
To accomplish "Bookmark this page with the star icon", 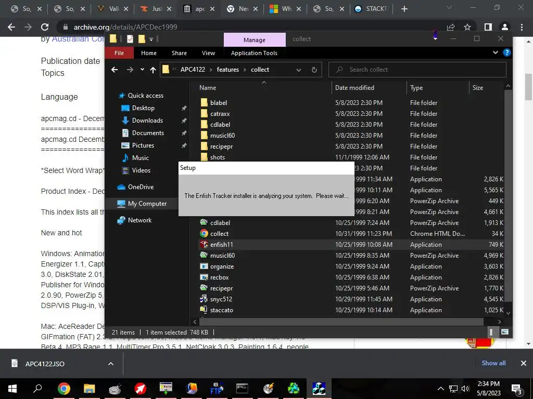I will point(467,27).
